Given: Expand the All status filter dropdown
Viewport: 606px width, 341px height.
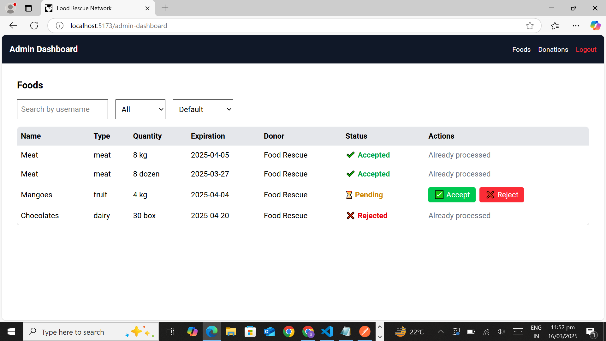Looking at the screenshot, I should coord(140,109).
